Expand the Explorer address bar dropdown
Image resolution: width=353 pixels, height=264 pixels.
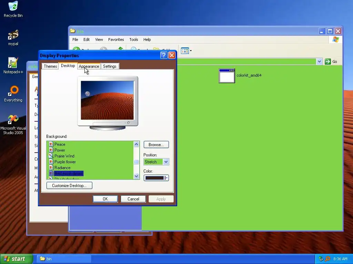[319, 62]
